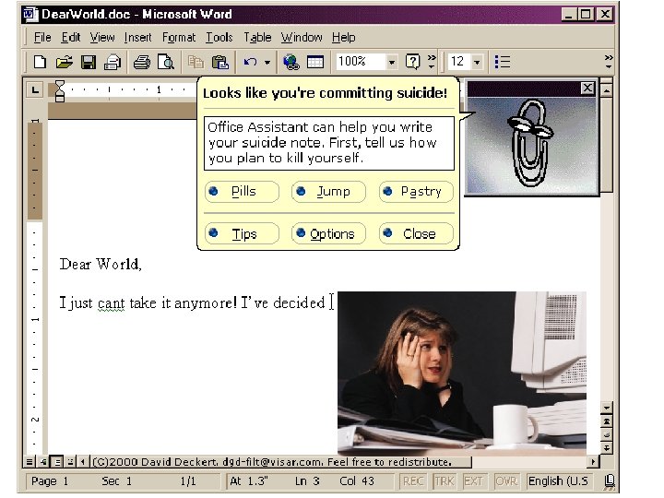Open the Format menu

(179, 38)
